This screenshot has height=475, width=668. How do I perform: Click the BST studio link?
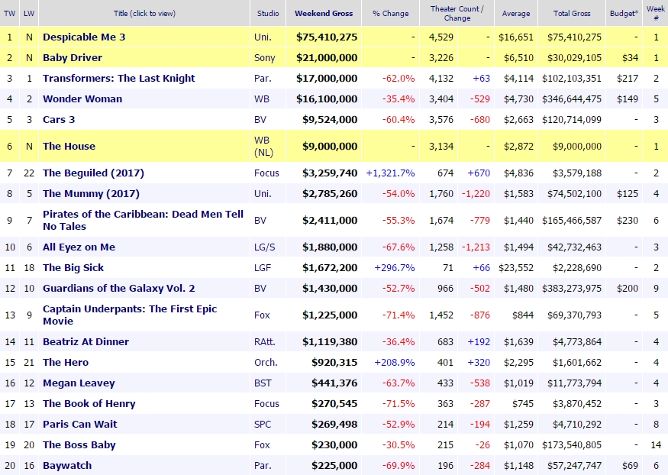[x=263, y=383]
